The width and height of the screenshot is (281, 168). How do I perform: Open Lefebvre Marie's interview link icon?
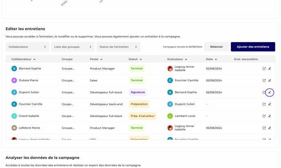click(x=264, y=128)
